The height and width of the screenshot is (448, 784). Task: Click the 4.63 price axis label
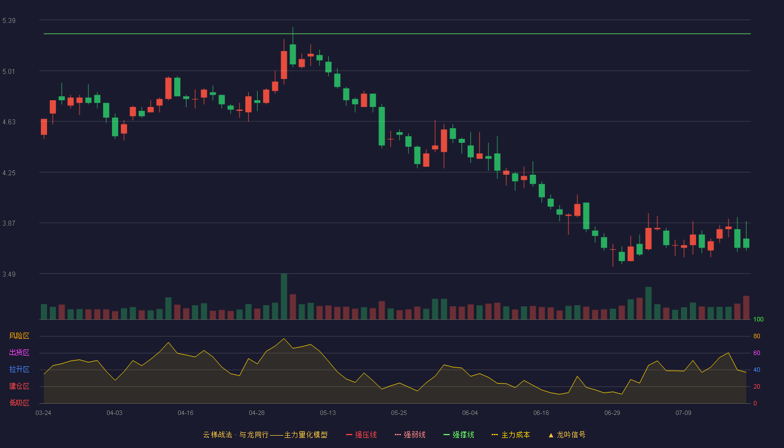click(8, 122)
